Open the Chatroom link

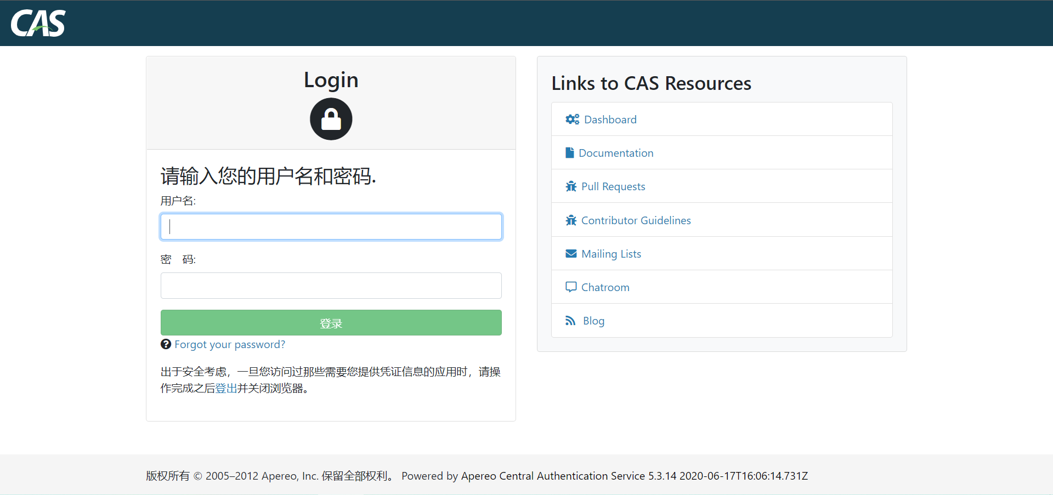(605, 287)
